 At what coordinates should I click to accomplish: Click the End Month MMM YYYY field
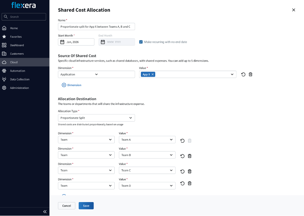[x=117, y=42]
